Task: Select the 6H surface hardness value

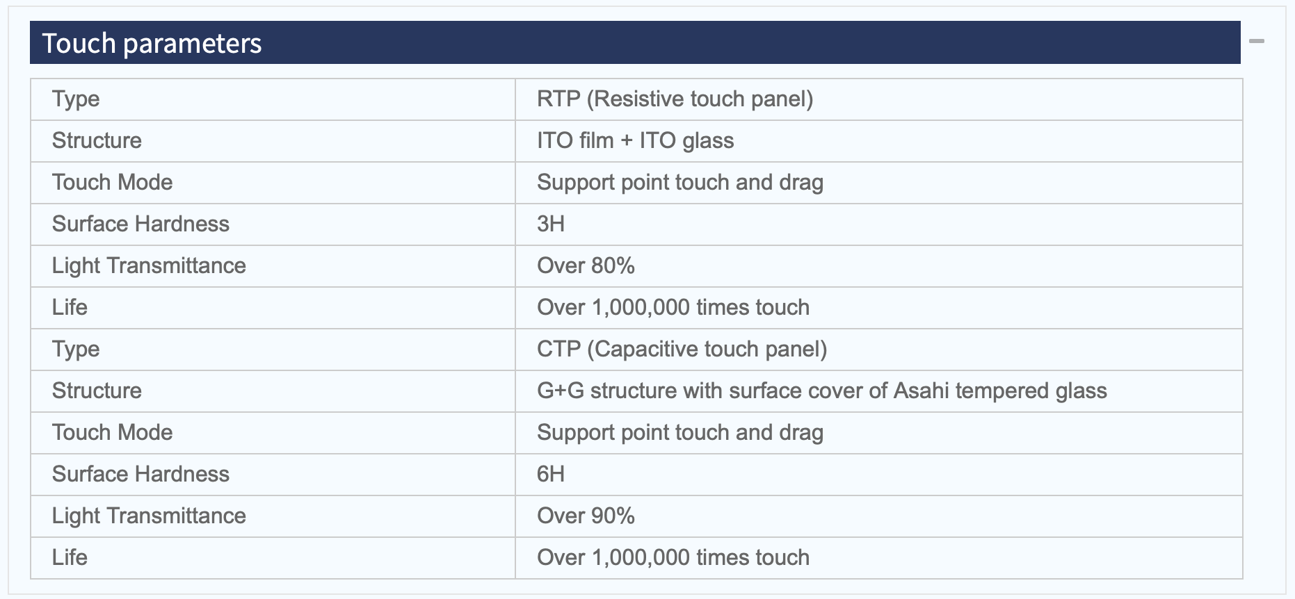Action: point(550,474)
